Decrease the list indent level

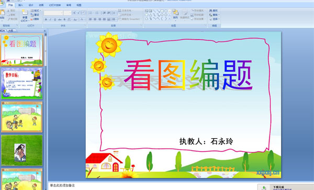tap(104, 13)
